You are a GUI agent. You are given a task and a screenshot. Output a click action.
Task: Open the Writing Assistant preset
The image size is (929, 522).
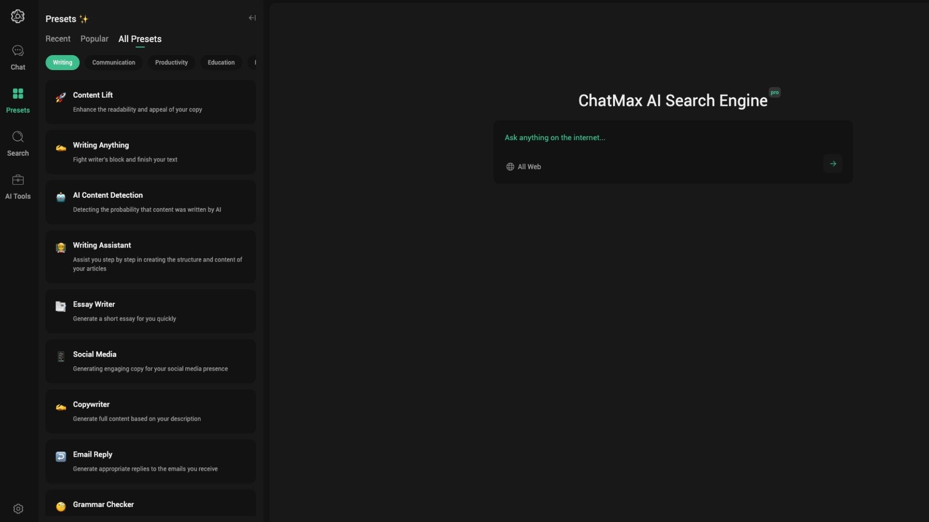pos(150,257)
